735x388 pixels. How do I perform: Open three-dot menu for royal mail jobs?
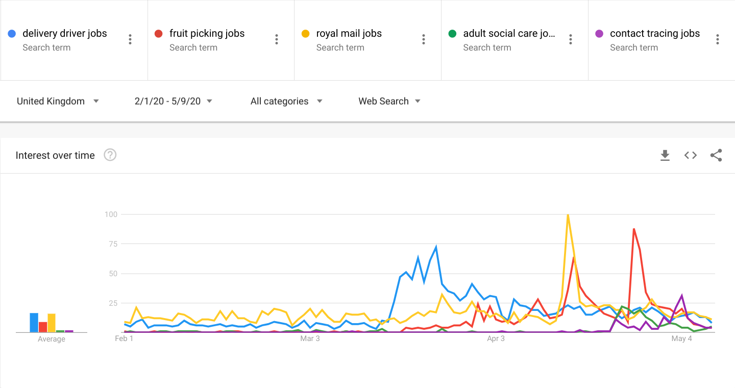coord(424,39)
